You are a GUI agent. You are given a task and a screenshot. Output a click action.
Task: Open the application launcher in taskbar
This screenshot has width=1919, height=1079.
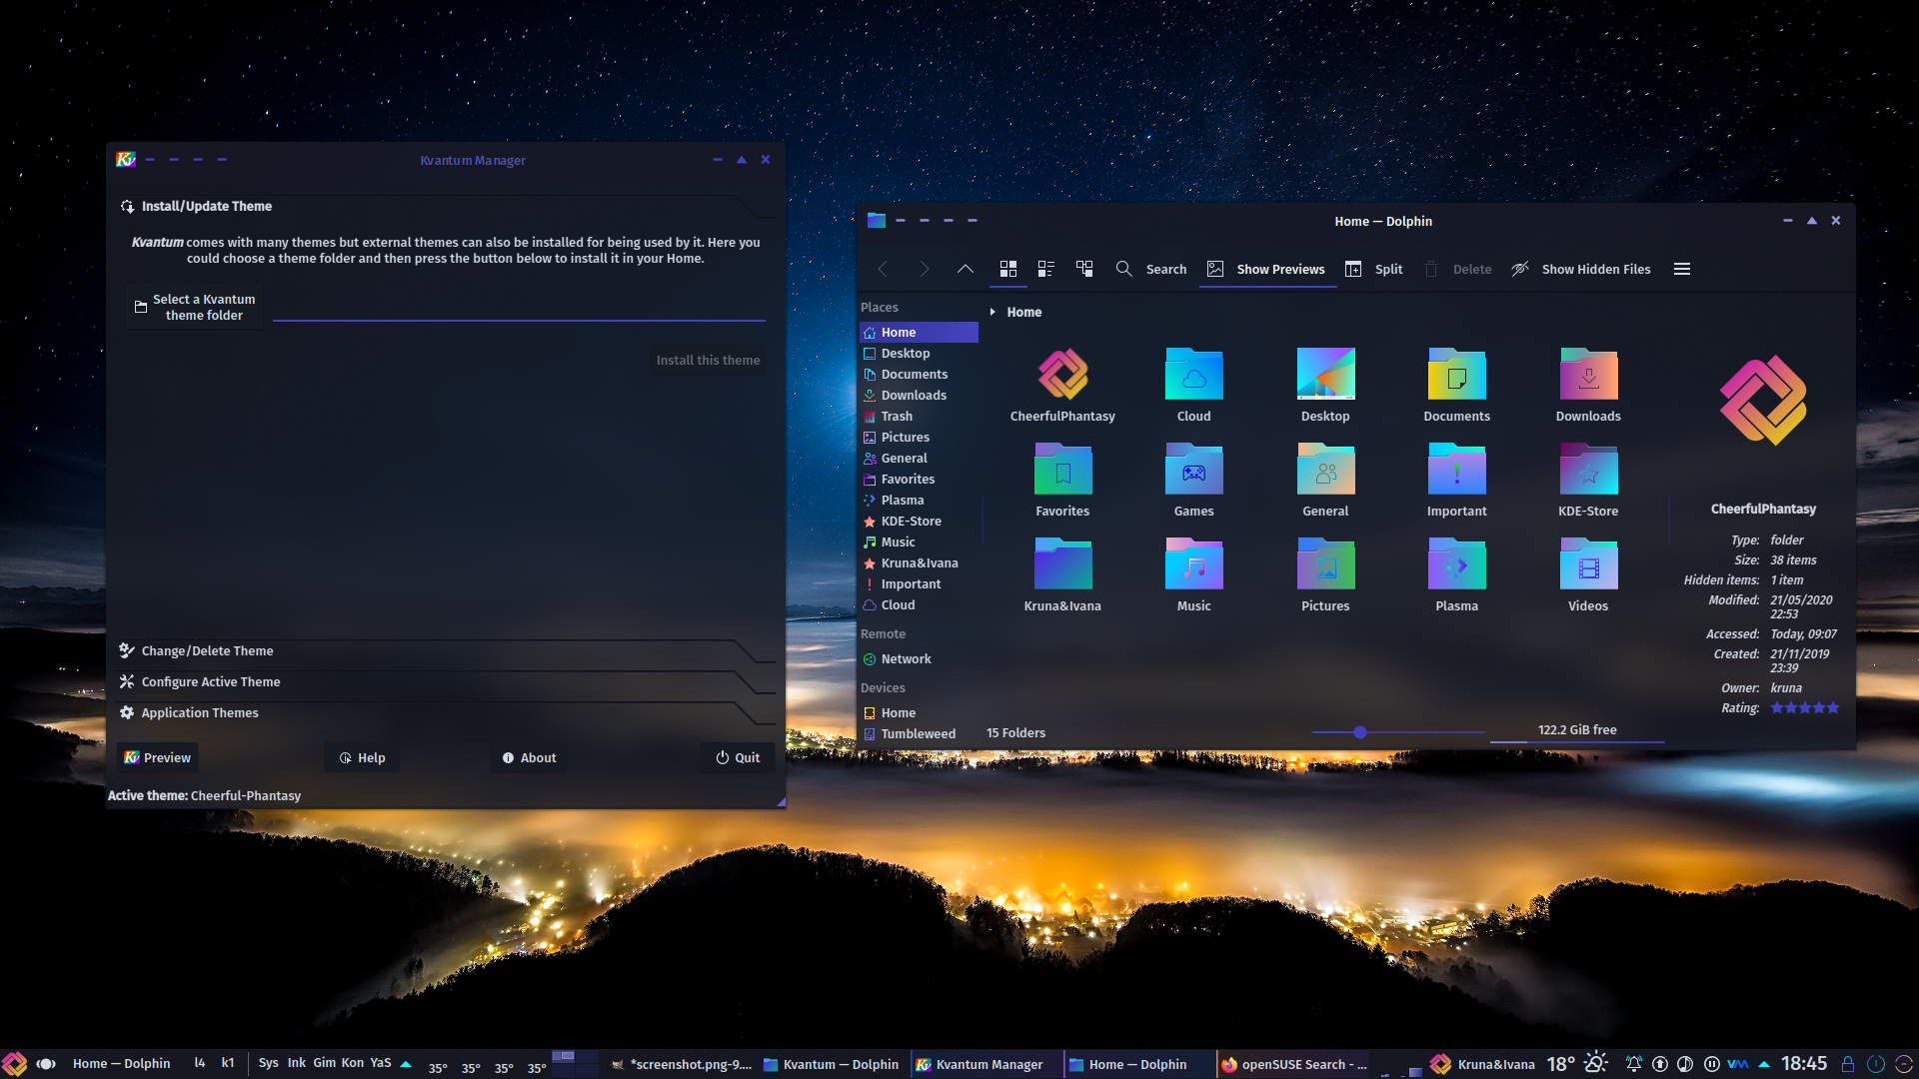(x=14, y=1064)
